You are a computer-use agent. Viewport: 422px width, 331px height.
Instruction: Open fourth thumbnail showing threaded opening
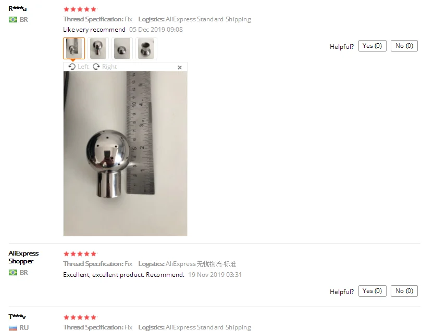point(146,48)
